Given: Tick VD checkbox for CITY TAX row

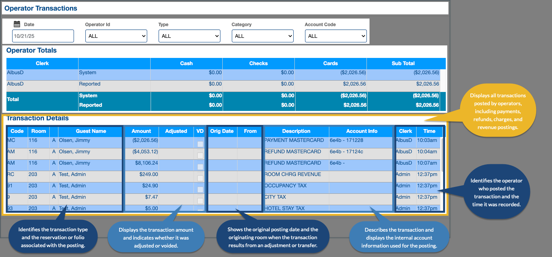Looking at the screenshot, I should (x=200, y=201).
